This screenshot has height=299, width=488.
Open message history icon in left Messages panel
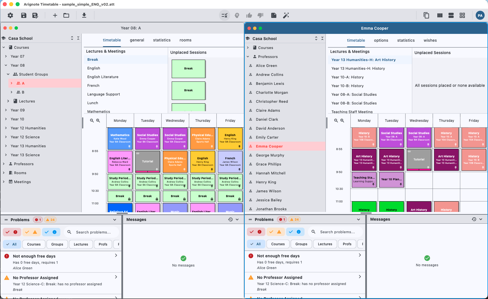(230, 219)
